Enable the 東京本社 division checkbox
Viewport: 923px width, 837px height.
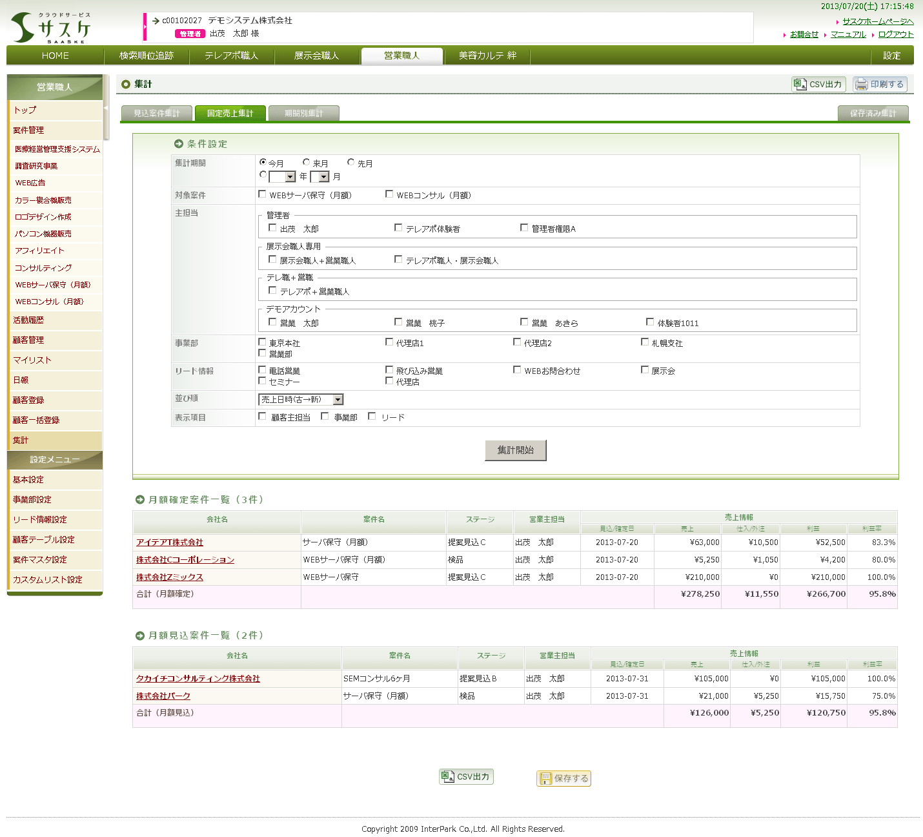pyautogui.click(x=262, y=342)
